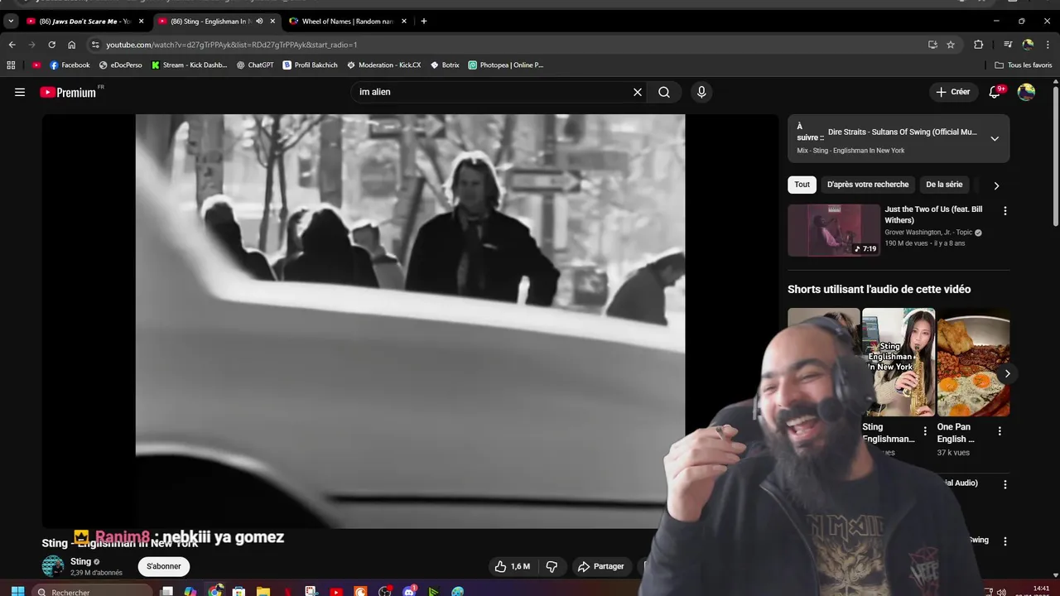Open Sting's channel avatar

click(53, 566)
